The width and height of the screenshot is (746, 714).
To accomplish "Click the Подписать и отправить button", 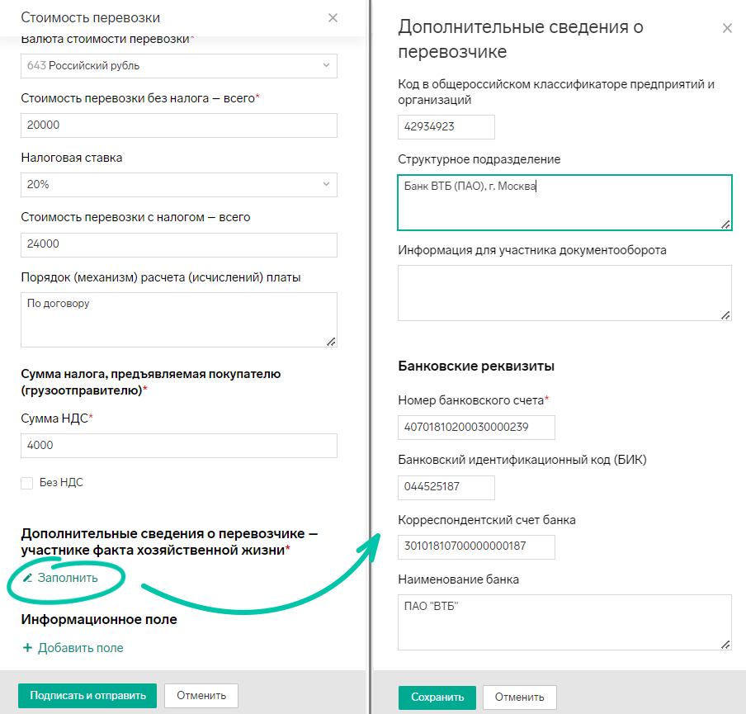I will 87,696.
